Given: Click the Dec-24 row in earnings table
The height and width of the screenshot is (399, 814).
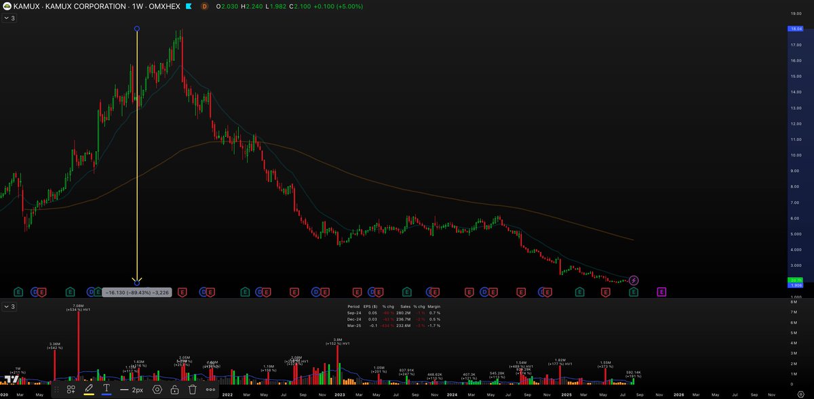Looking at the screenshot, I should coord(392,320).
